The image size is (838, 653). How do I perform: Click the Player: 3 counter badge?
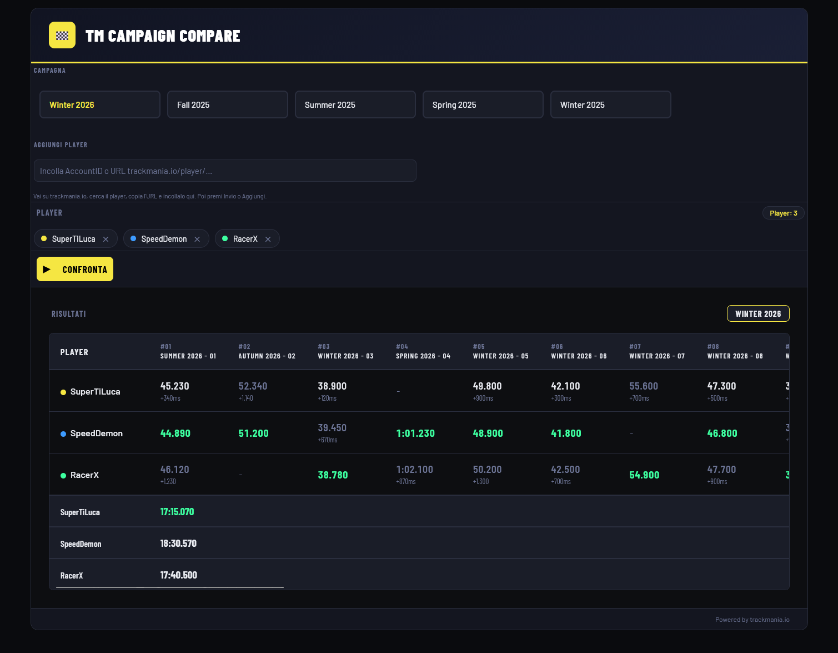click(x=784, y=213)
